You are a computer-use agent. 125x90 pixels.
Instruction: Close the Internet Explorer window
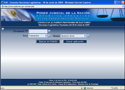pos(123,2)
